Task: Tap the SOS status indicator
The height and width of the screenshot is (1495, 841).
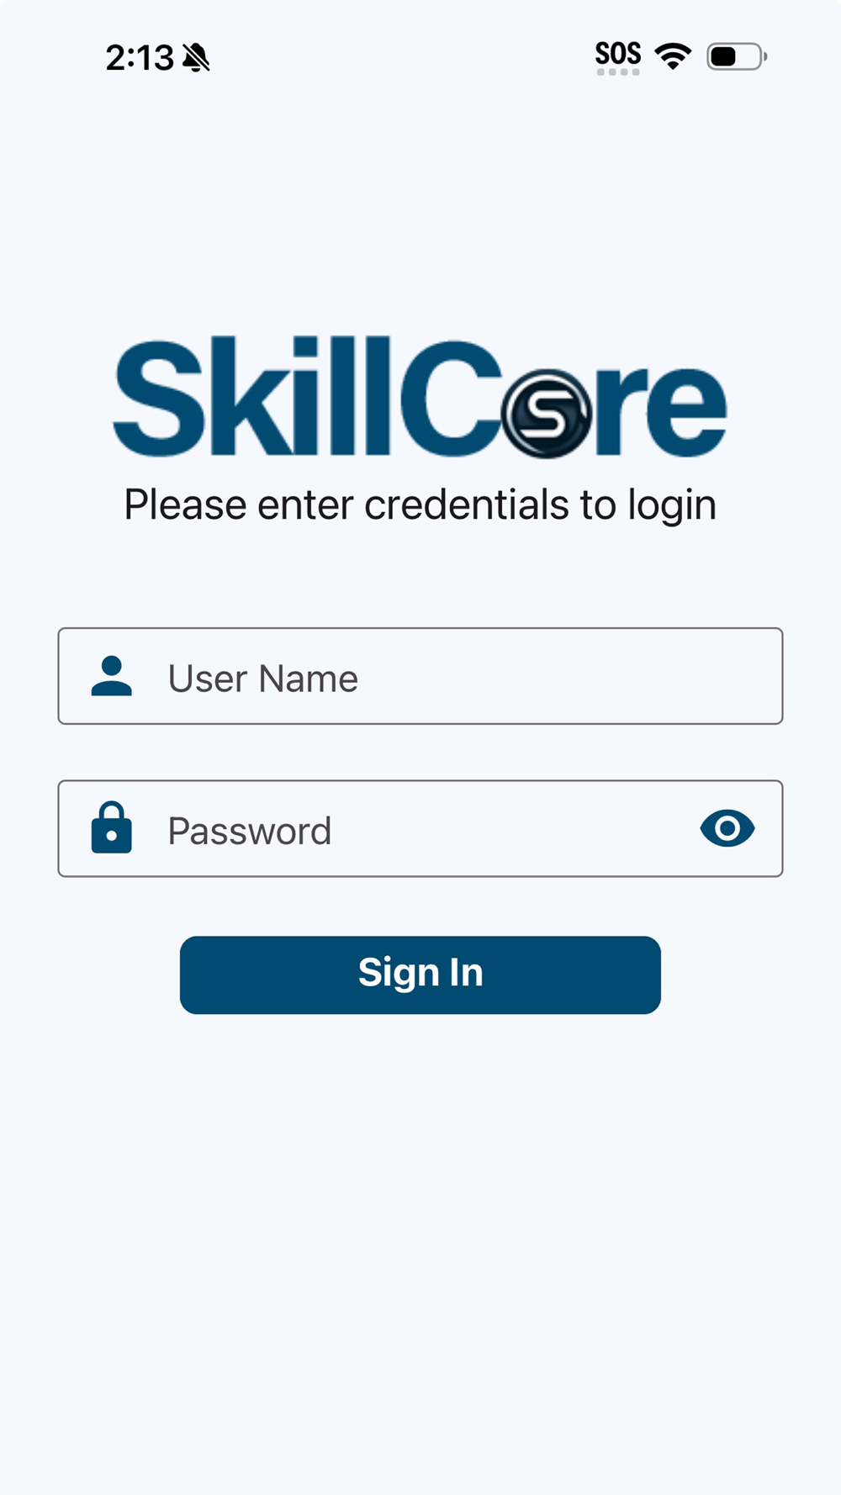Action: [618, 53]
